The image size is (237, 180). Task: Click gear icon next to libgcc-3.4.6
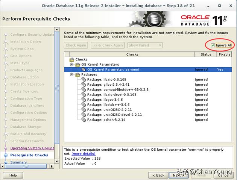coord(84,100)
